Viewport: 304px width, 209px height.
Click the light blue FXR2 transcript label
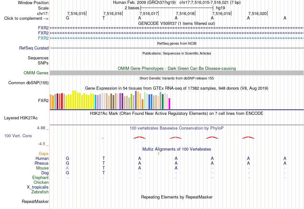pos(43,38)
